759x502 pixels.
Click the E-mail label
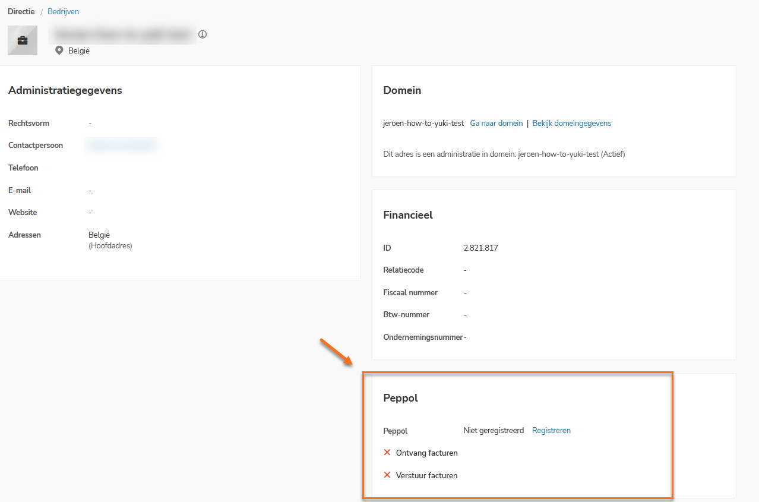pyautogui.click(x=20, y=191)
